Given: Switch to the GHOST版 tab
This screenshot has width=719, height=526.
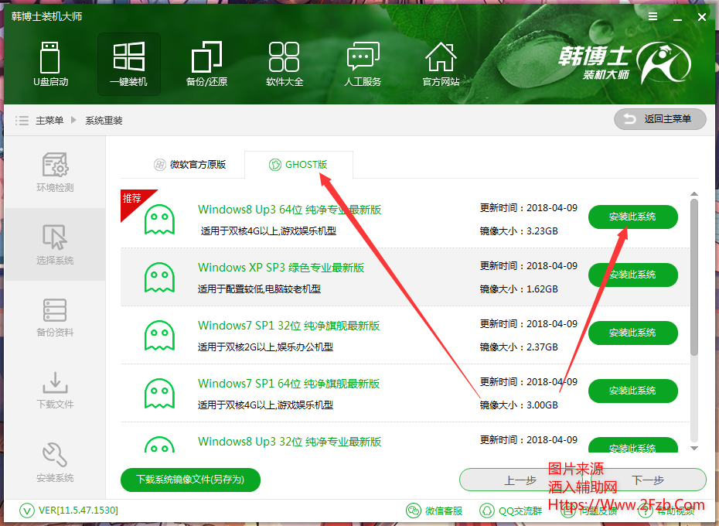Looking at the screenshot, I should (298, 164).
